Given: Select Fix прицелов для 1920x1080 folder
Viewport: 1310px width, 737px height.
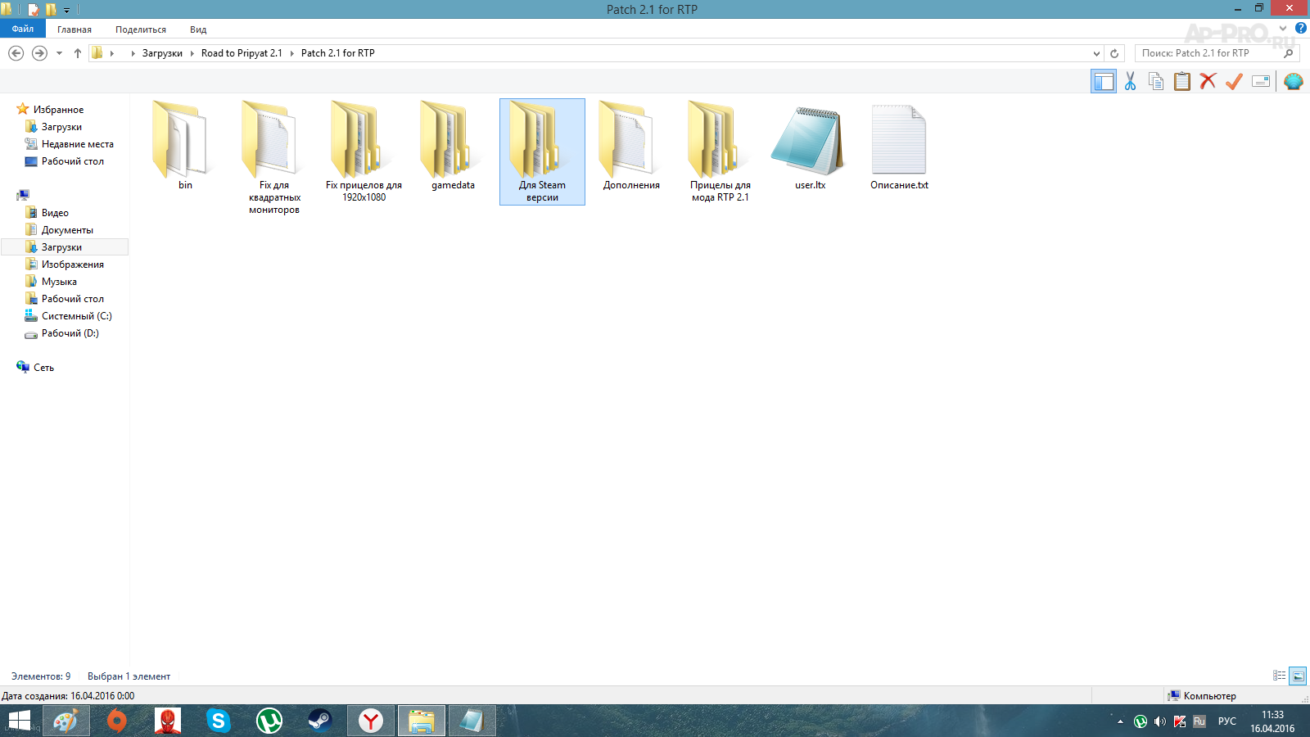Looking at the screenshot, I should click(364, 151).
